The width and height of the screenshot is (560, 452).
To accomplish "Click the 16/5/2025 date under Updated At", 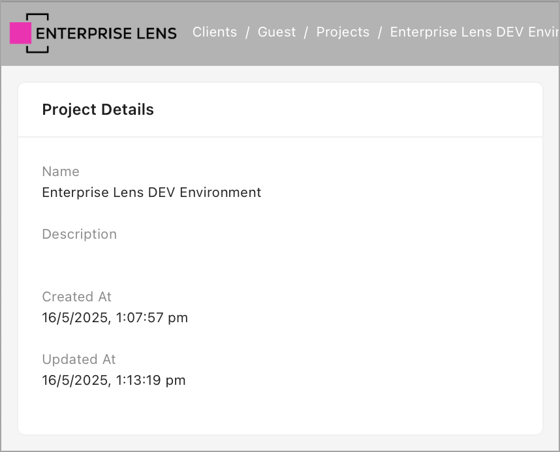I will tap(75, 380).
